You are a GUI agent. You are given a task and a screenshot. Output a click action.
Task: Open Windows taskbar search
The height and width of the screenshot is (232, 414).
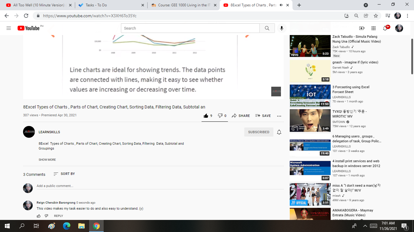point(22,226)
